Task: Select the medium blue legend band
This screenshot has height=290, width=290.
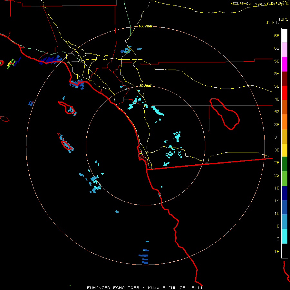Action: (x=285, y=207)
